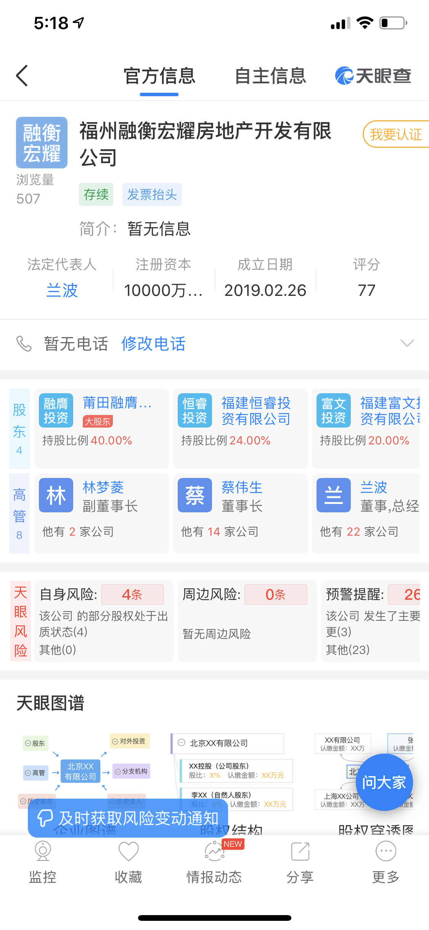Open the 更多 menu icon
The image size is (429, 930).
pyautogui.click(x=386, y=851)
